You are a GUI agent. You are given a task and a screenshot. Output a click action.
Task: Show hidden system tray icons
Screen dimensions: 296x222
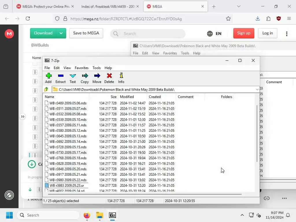coord(242,215)
